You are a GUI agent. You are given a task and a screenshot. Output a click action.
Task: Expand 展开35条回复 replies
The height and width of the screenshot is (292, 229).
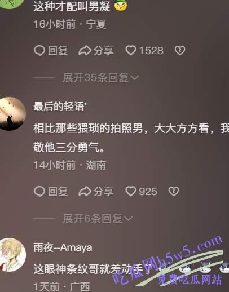pyautogui.click(x=101, y=78)
